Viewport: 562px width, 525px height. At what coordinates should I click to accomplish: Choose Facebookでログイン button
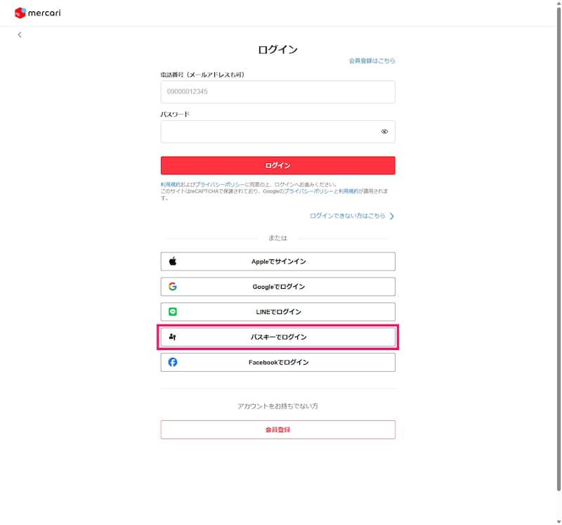click(277, 362)
